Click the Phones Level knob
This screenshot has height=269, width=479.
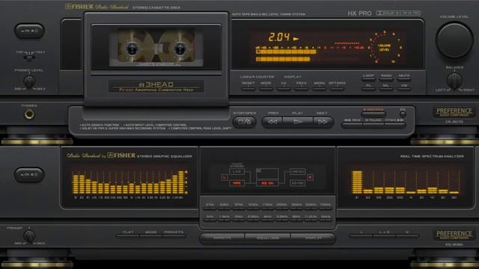pos(29,81)
